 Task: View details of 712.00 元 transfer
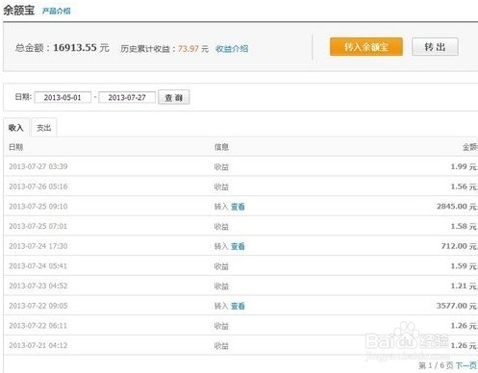[238, 246]
